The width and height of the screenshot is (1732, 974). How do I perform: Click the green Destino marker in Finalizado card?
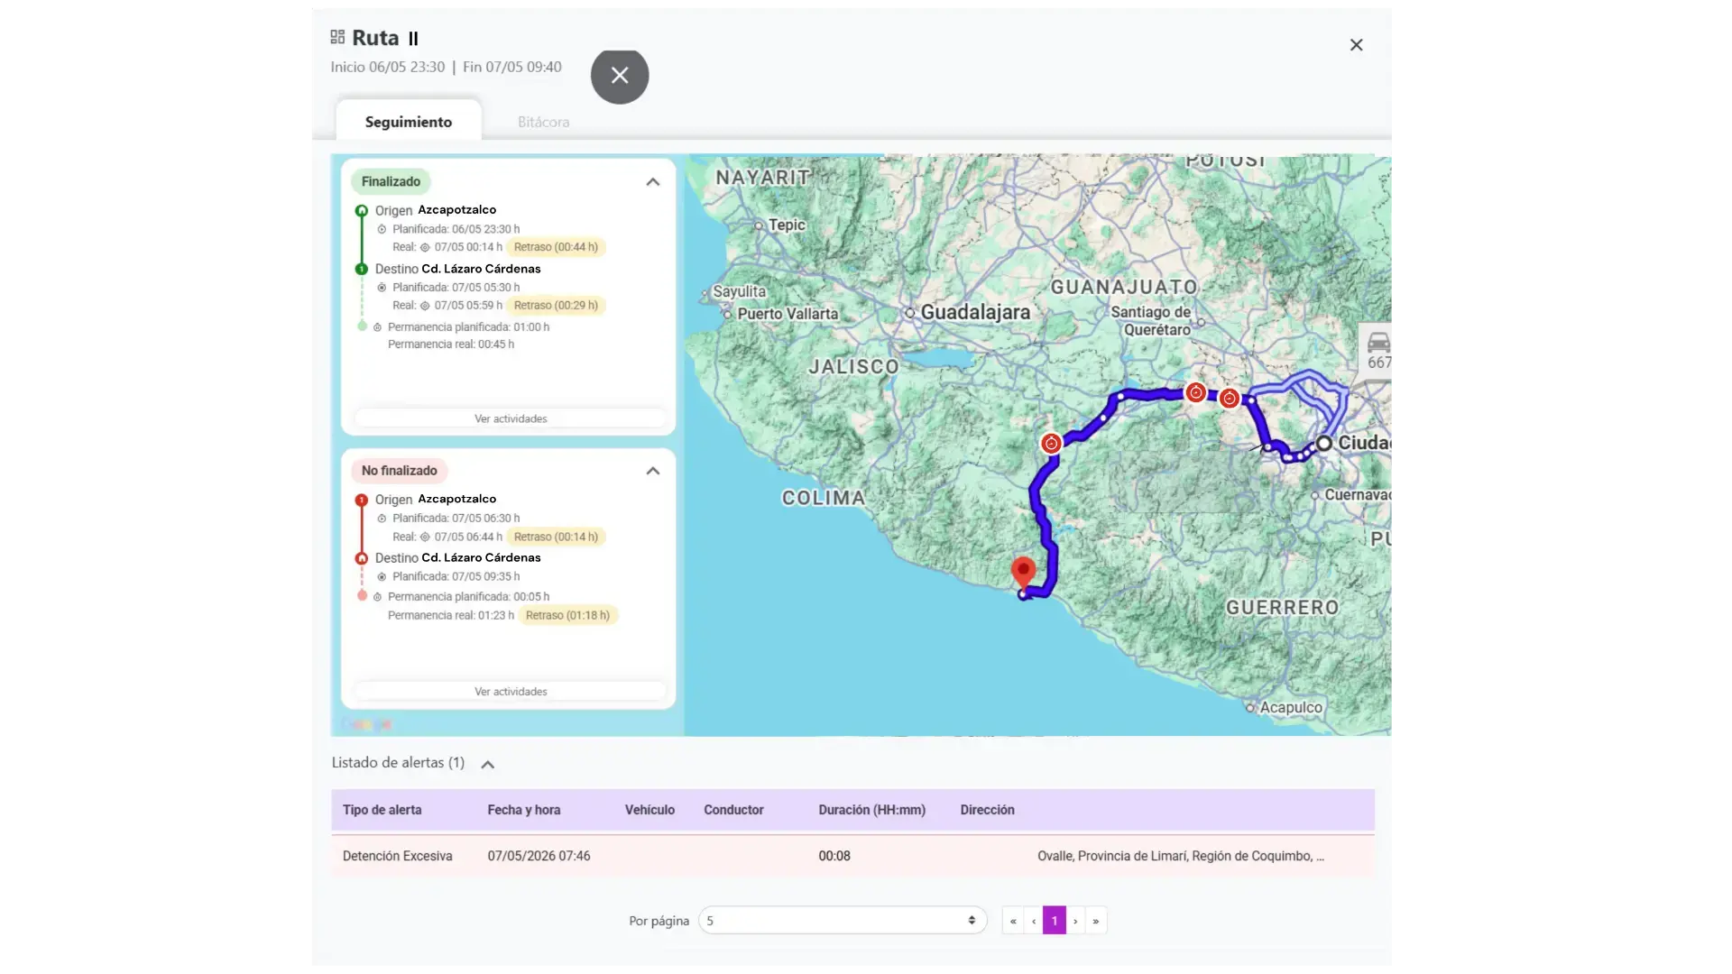click(362, 269)
